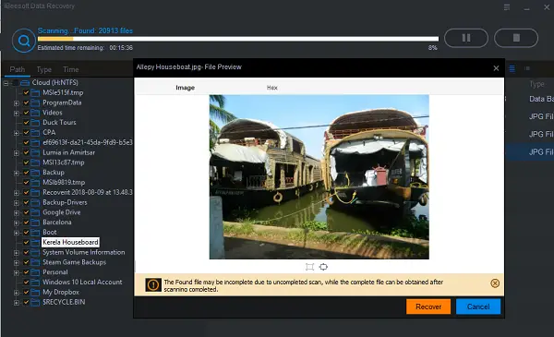
Task: Switch to the Path tab
Action: click(17, 69)
